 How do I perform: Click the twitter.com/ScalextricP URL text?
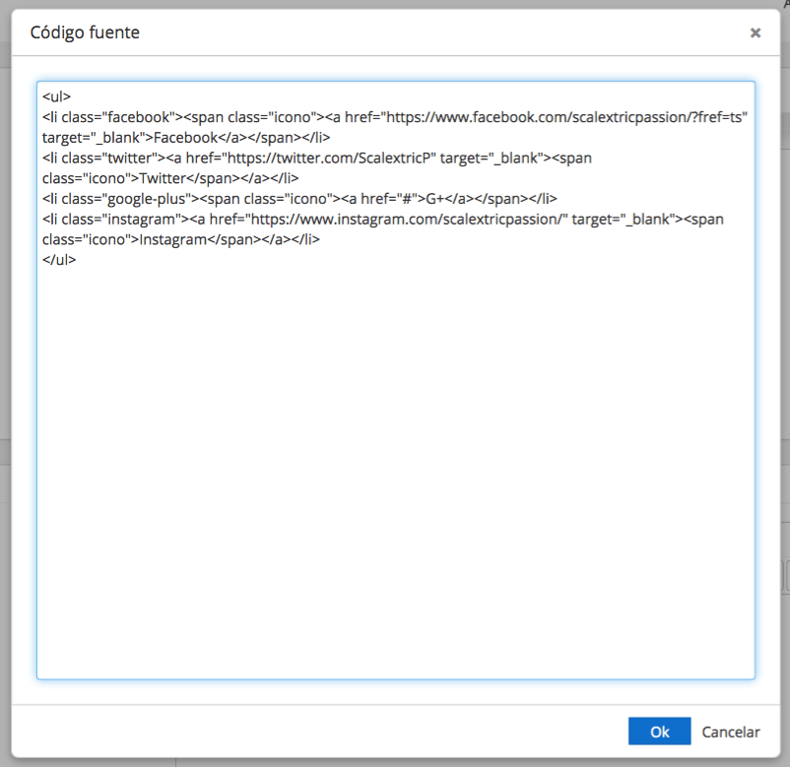coord(329,159)
